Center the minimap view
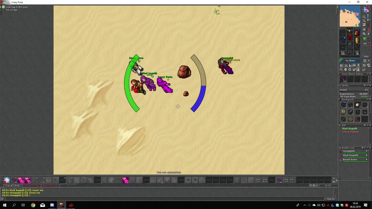Screen dimensions: 372x209 (x=364, y=25)
